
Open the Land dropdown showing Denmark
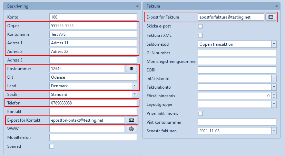click(x=134, y=86)
